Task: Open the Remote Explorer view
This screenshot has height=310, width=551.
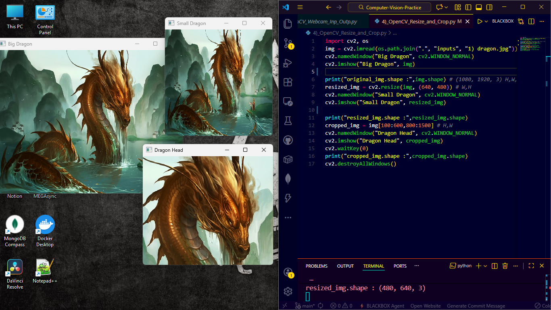Action: point(288,101)
